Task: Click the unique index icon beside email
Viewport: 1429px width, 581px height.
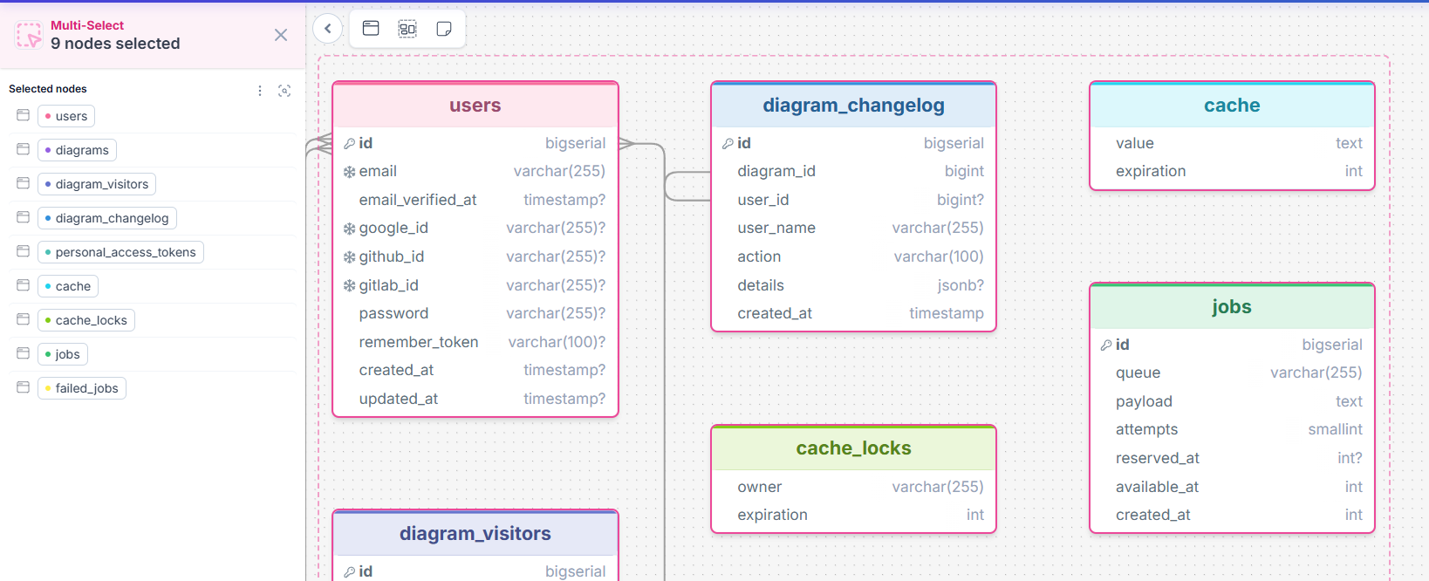Action: tap(349, 172)
